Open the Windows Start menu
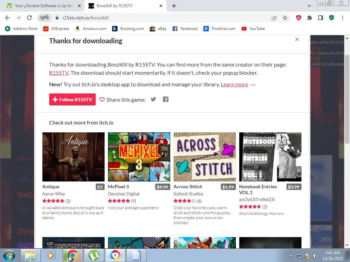Image resolution: width=350 pixels, height=262 pixels. pos(9,255)
